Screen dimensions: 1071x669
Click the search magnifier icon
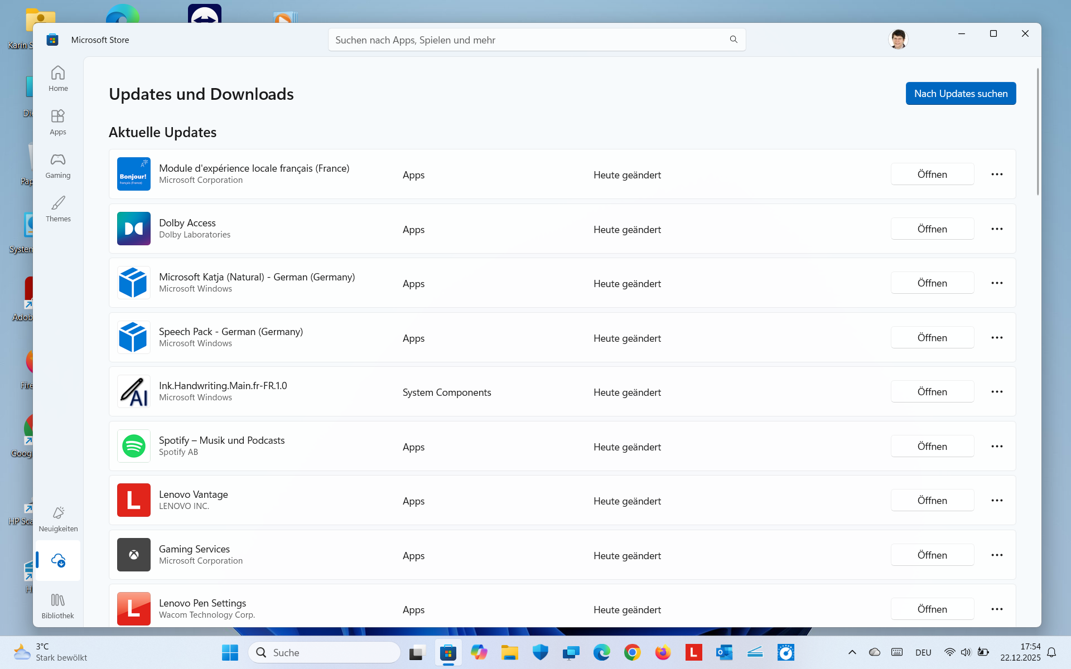coord(734,40)
